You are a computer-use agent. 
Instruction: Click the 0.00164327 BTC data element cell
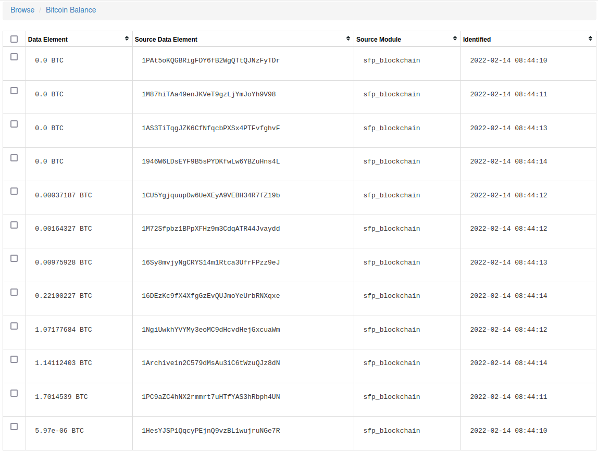click(x=63, y=228)
